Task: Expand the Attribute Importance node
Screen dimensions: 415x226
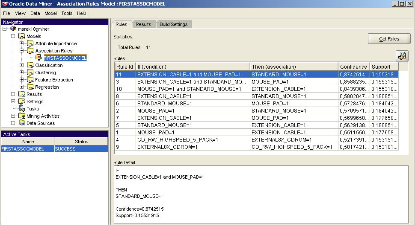Action: coord(22,43)
